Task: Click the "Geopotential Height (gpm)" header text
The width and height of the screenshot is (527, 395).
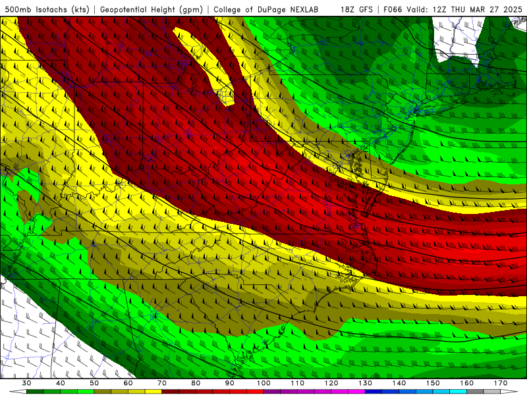Action: pos(152,9)
